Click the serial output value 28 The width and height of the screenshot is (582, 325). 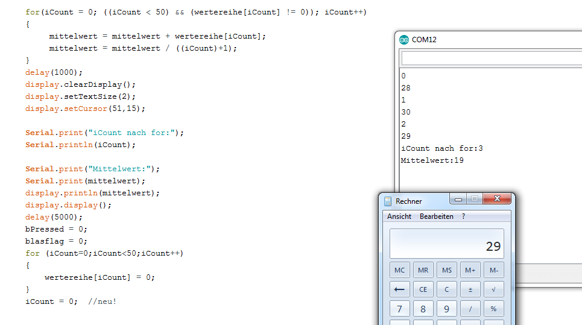tap(406, 88)
